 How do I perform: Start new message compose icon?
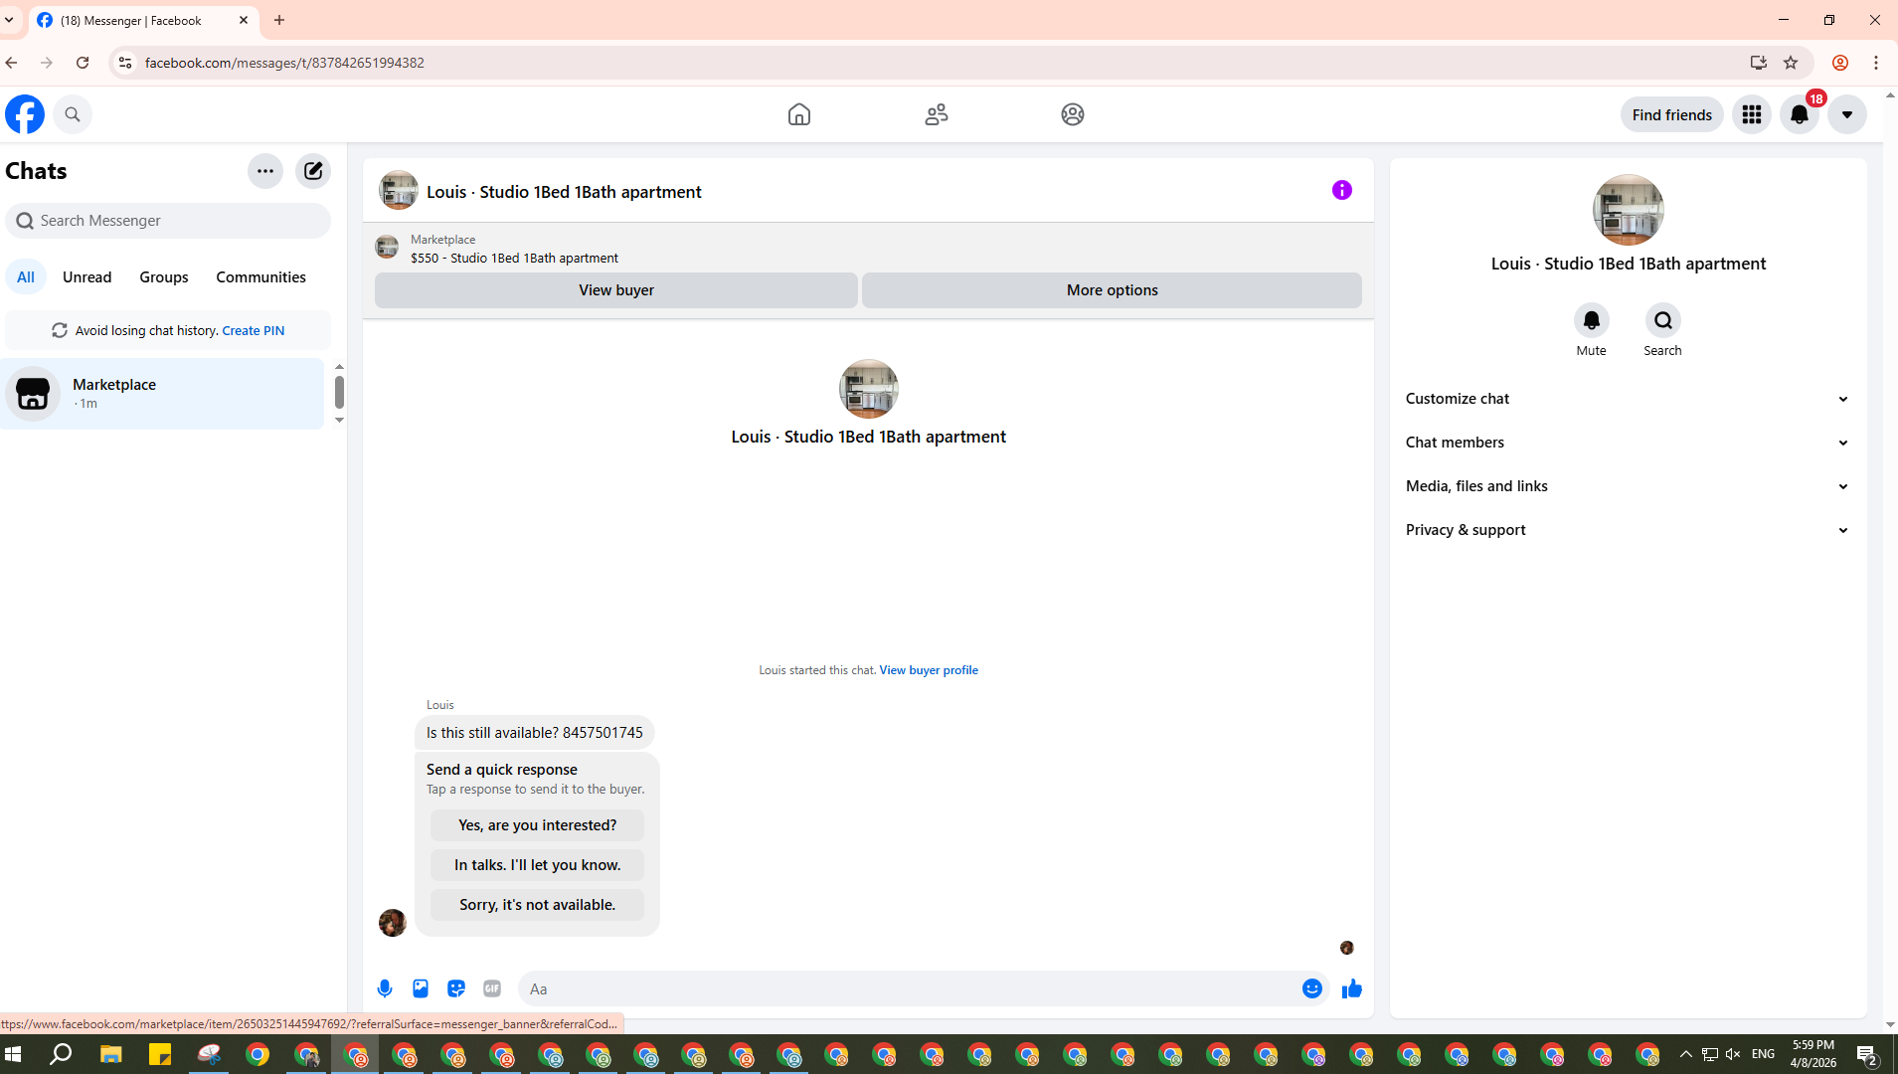[313, 171]
